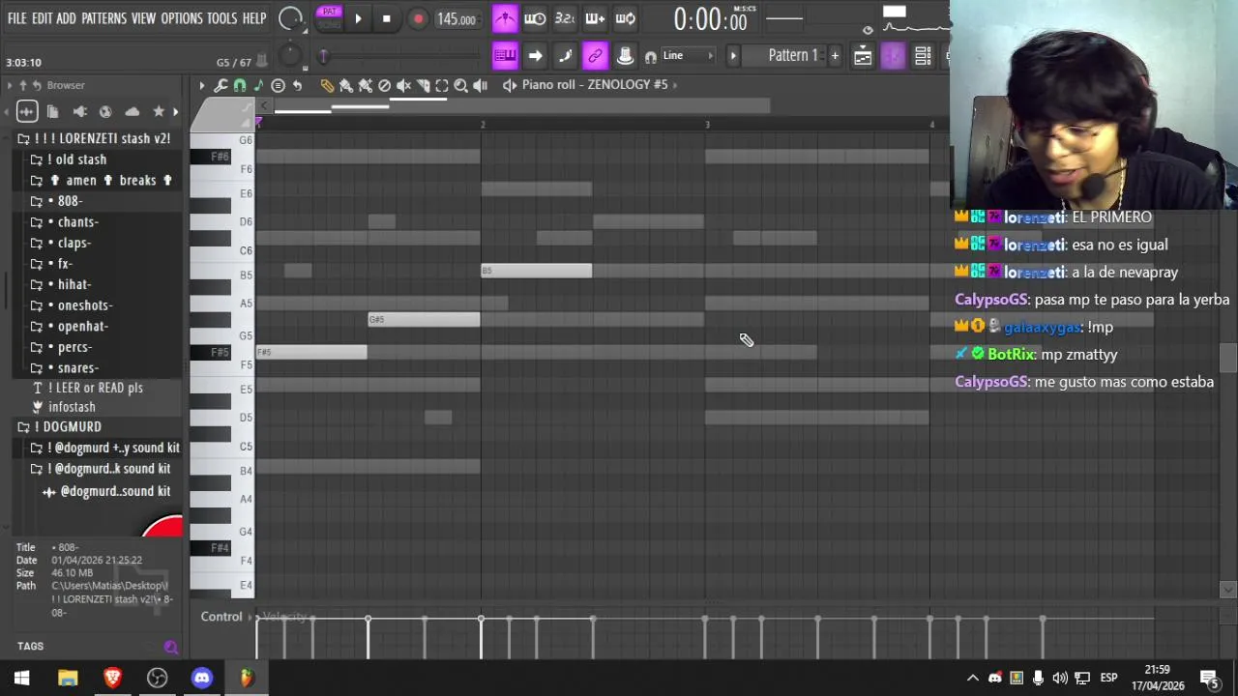Toggle loop recording icon
Viewport: 1238px width, 696px height.
tap(625, 18)
